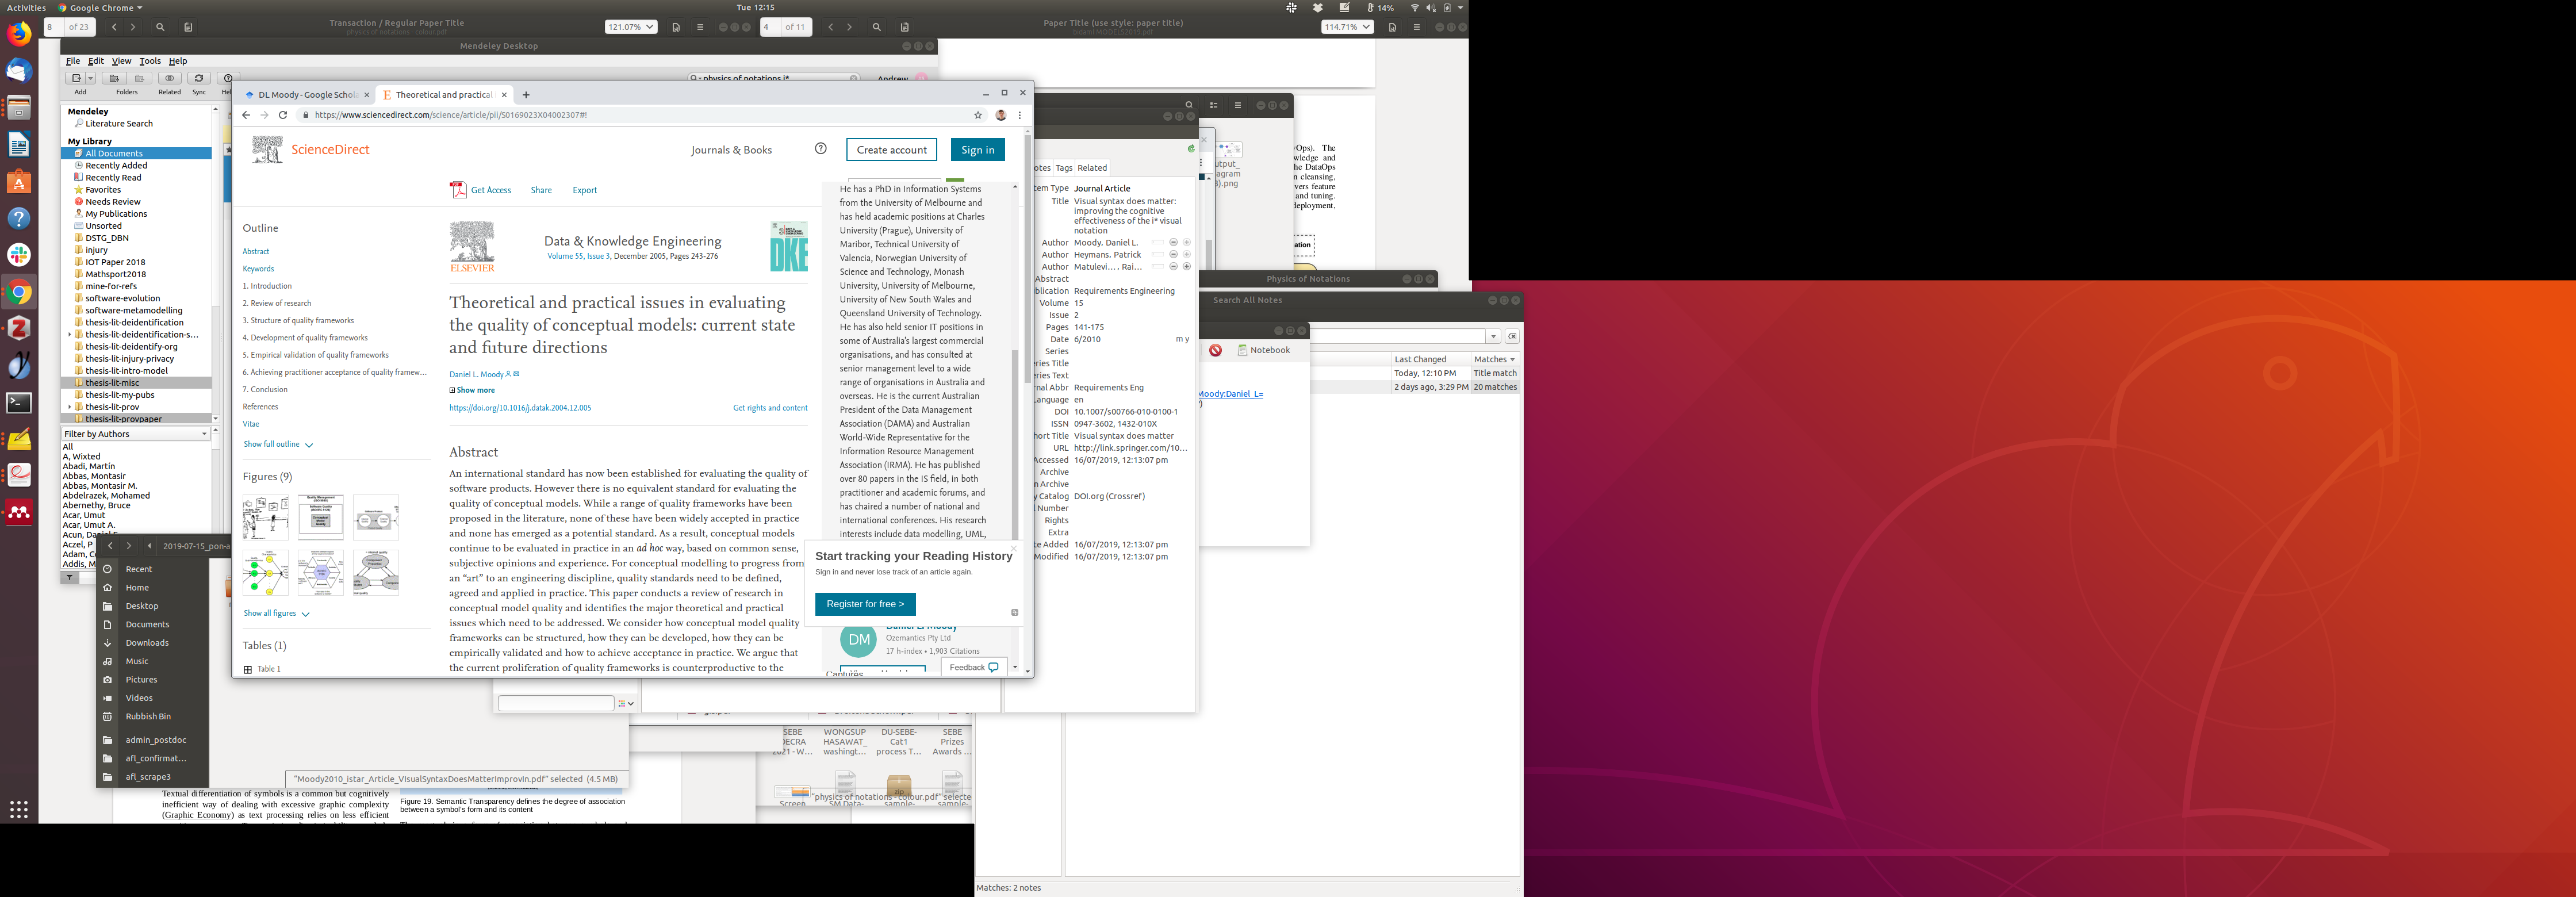Click the ScienceDirect help question-mark icon
Viewport: 2576px width, 897px height.
tap(820, 149)
